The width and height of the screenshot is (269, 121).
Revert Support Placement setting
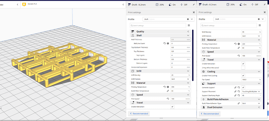(x=239, y=91)
